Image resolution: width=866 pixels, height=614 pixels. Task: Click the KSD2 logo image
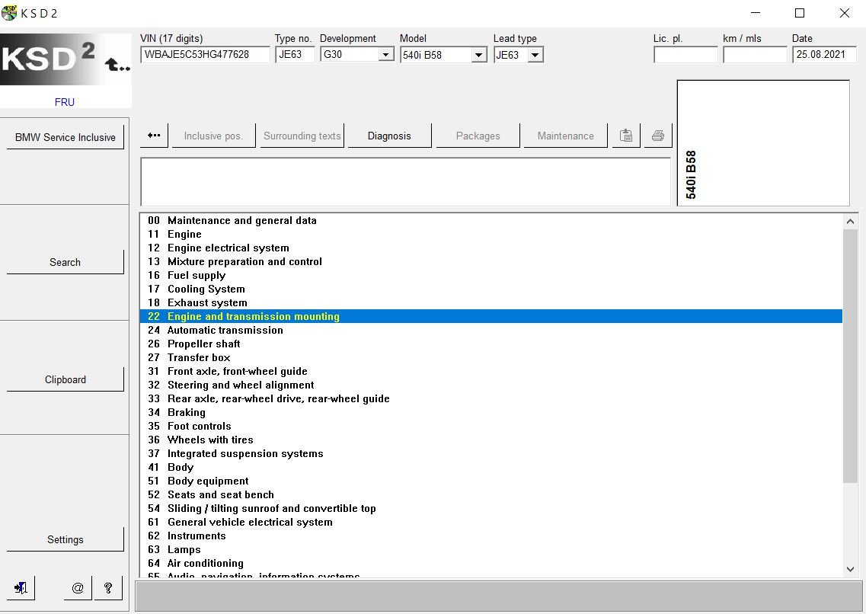coord(66,59)
